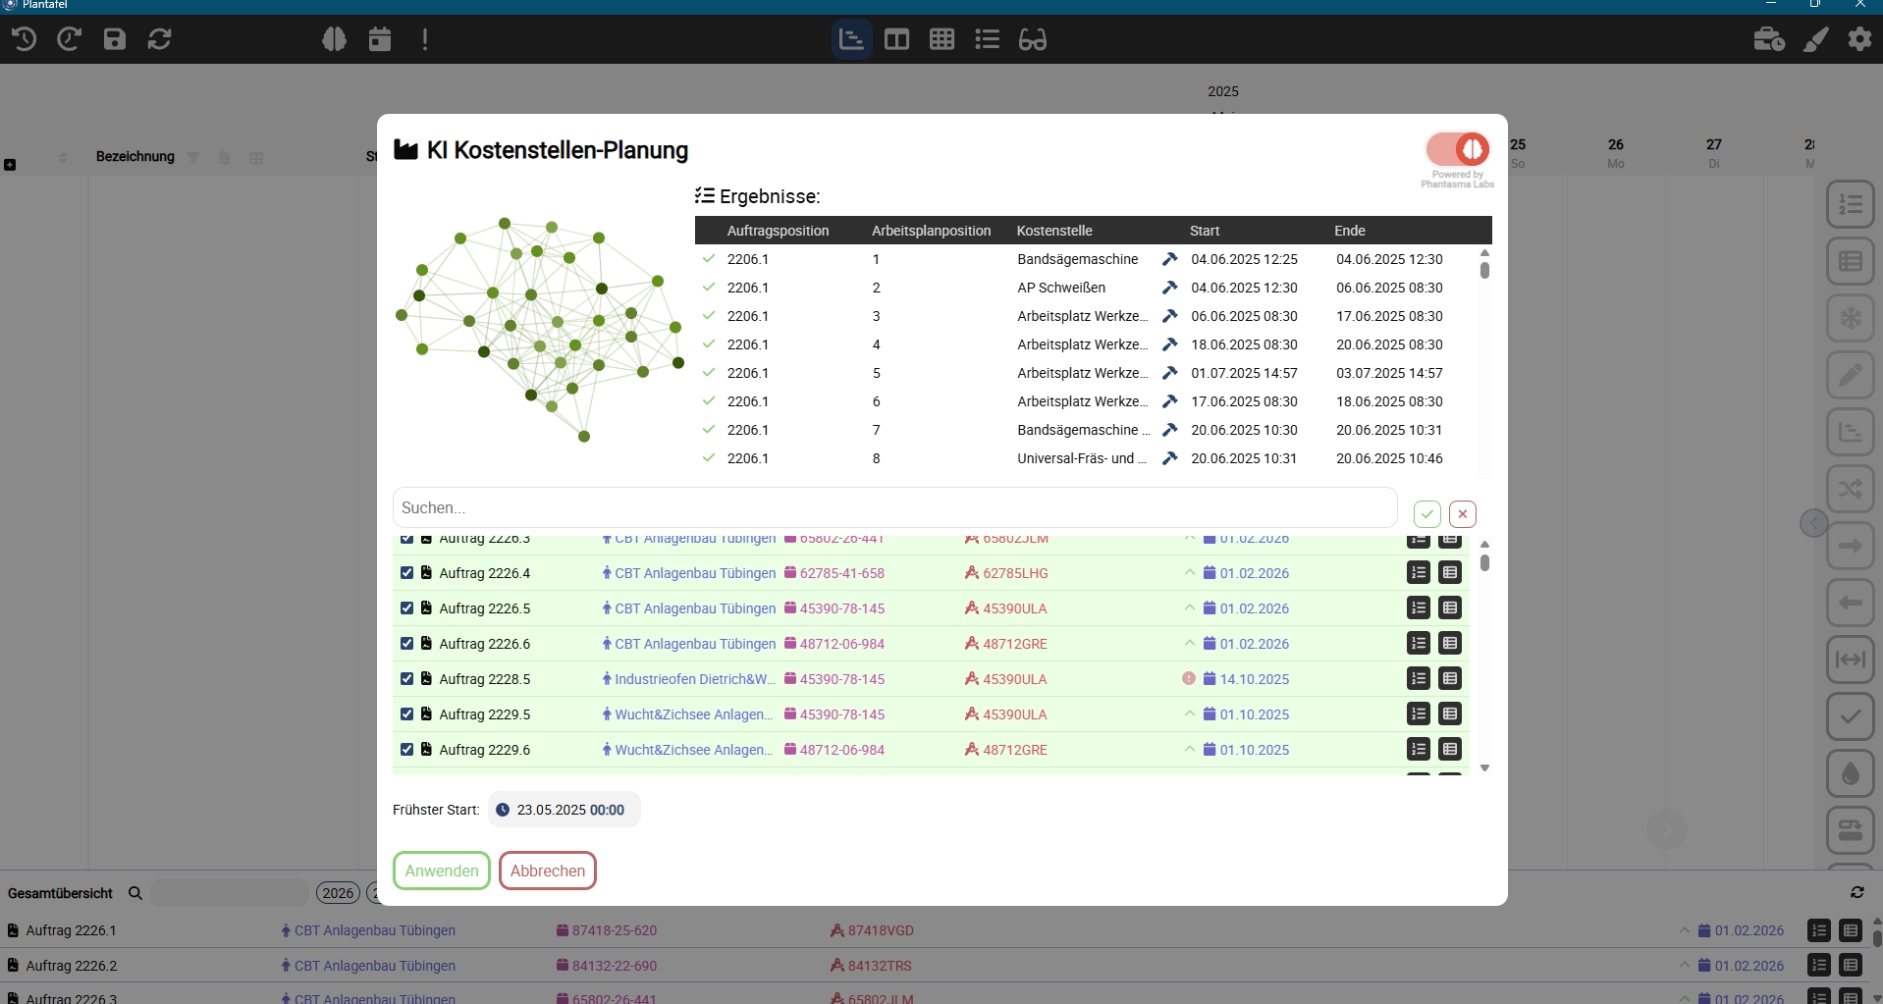Switch to the list view
This screenshot has width=1883, height=1004.
coord(987,39)
